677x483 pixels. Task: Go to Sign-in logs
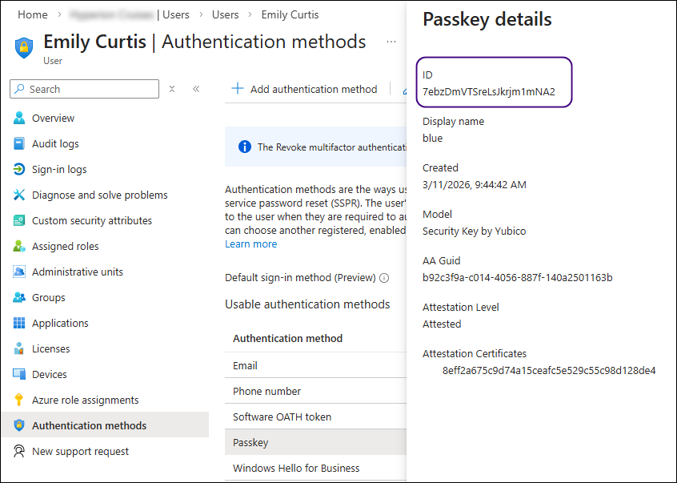point(59,169)
